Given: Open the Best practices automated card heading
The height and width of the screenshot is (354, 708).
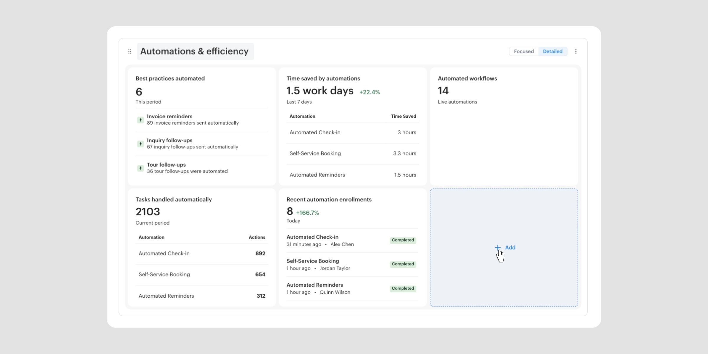Looking at the screenshot, I should coord(170,78).
